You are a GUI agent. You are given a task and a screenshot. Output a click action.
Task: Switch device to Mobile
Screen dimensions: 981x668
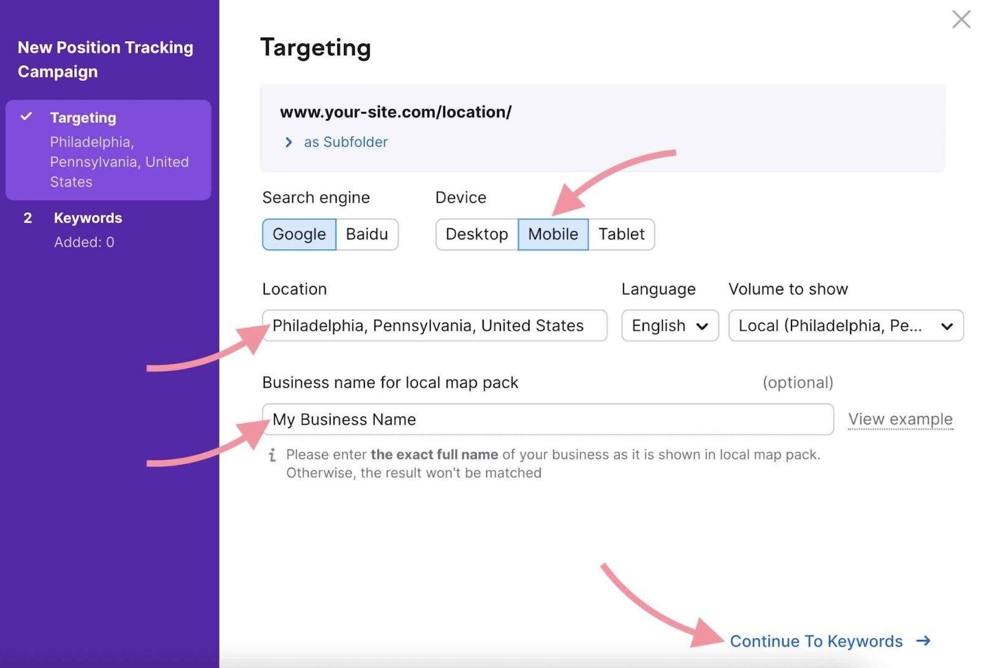click(552, 234)
